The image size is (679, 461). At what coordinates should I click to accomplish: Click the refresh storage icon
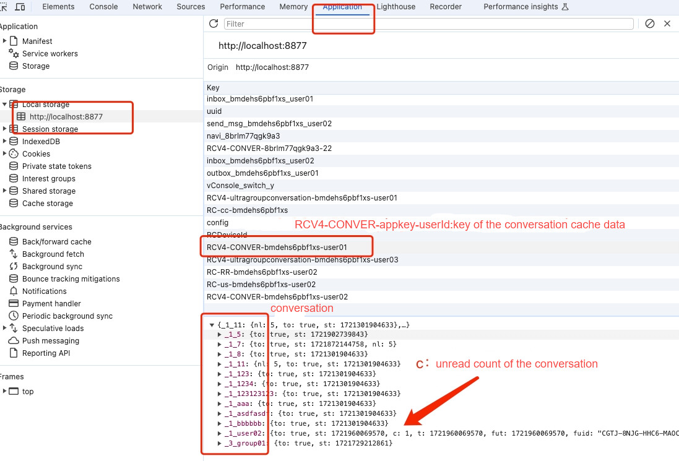pos(214,24)
